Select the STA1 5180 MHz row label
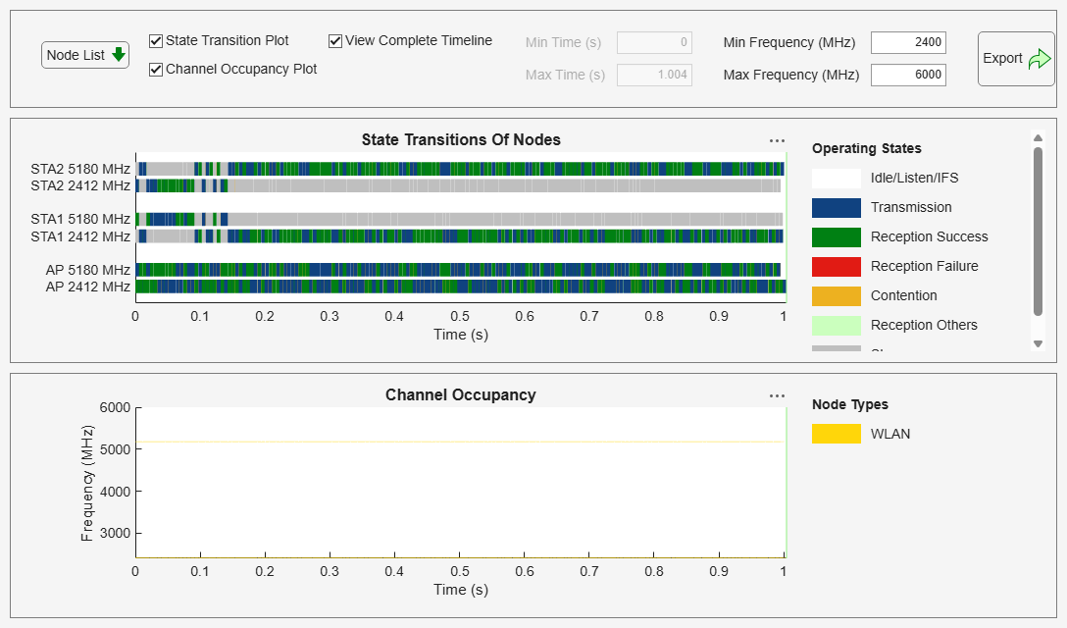 tap(80, 220)
